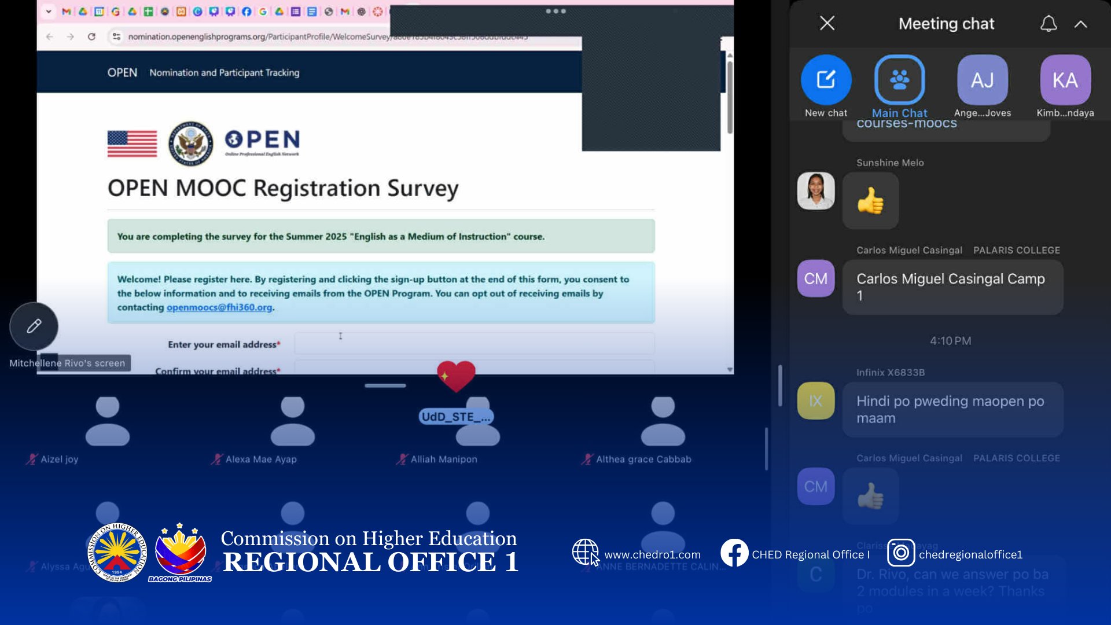Screen dimensions: 1111x625
Task: Tap Sunshine Melo's thumbs-up message
Action: 871,201
